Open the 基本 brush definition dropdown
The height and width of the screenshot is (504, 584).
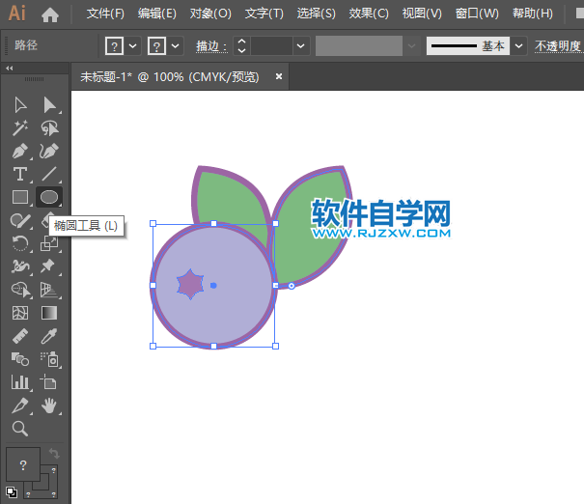pos(519,46)
